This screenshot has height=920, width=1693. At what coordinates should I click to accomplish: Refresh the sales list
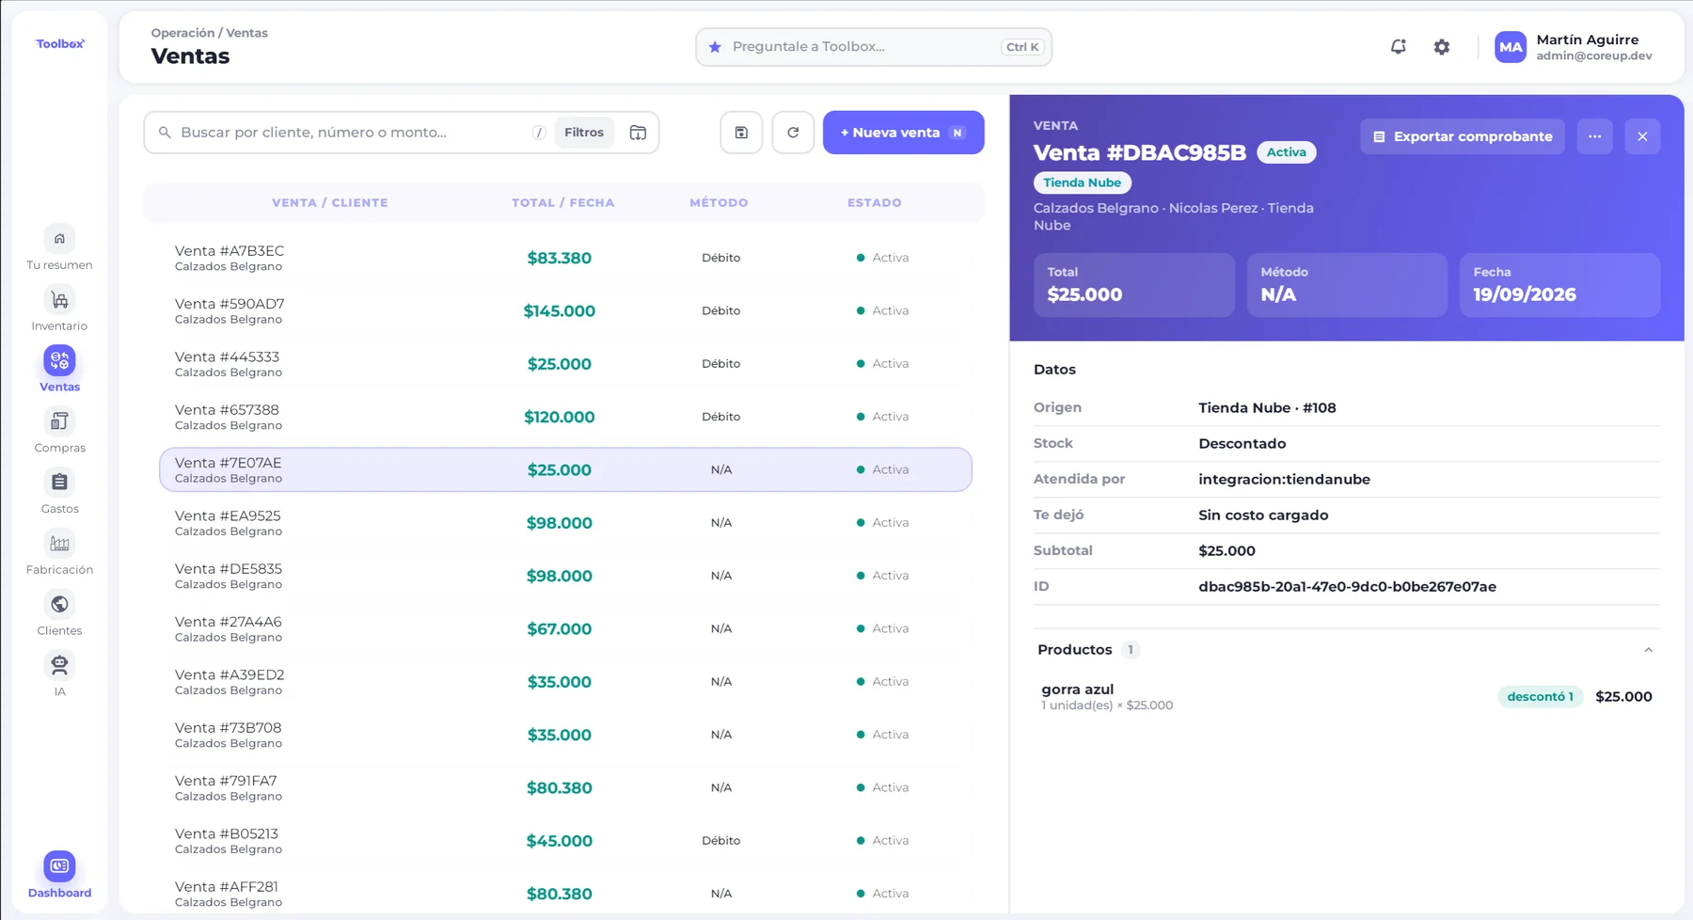point(793,133)
